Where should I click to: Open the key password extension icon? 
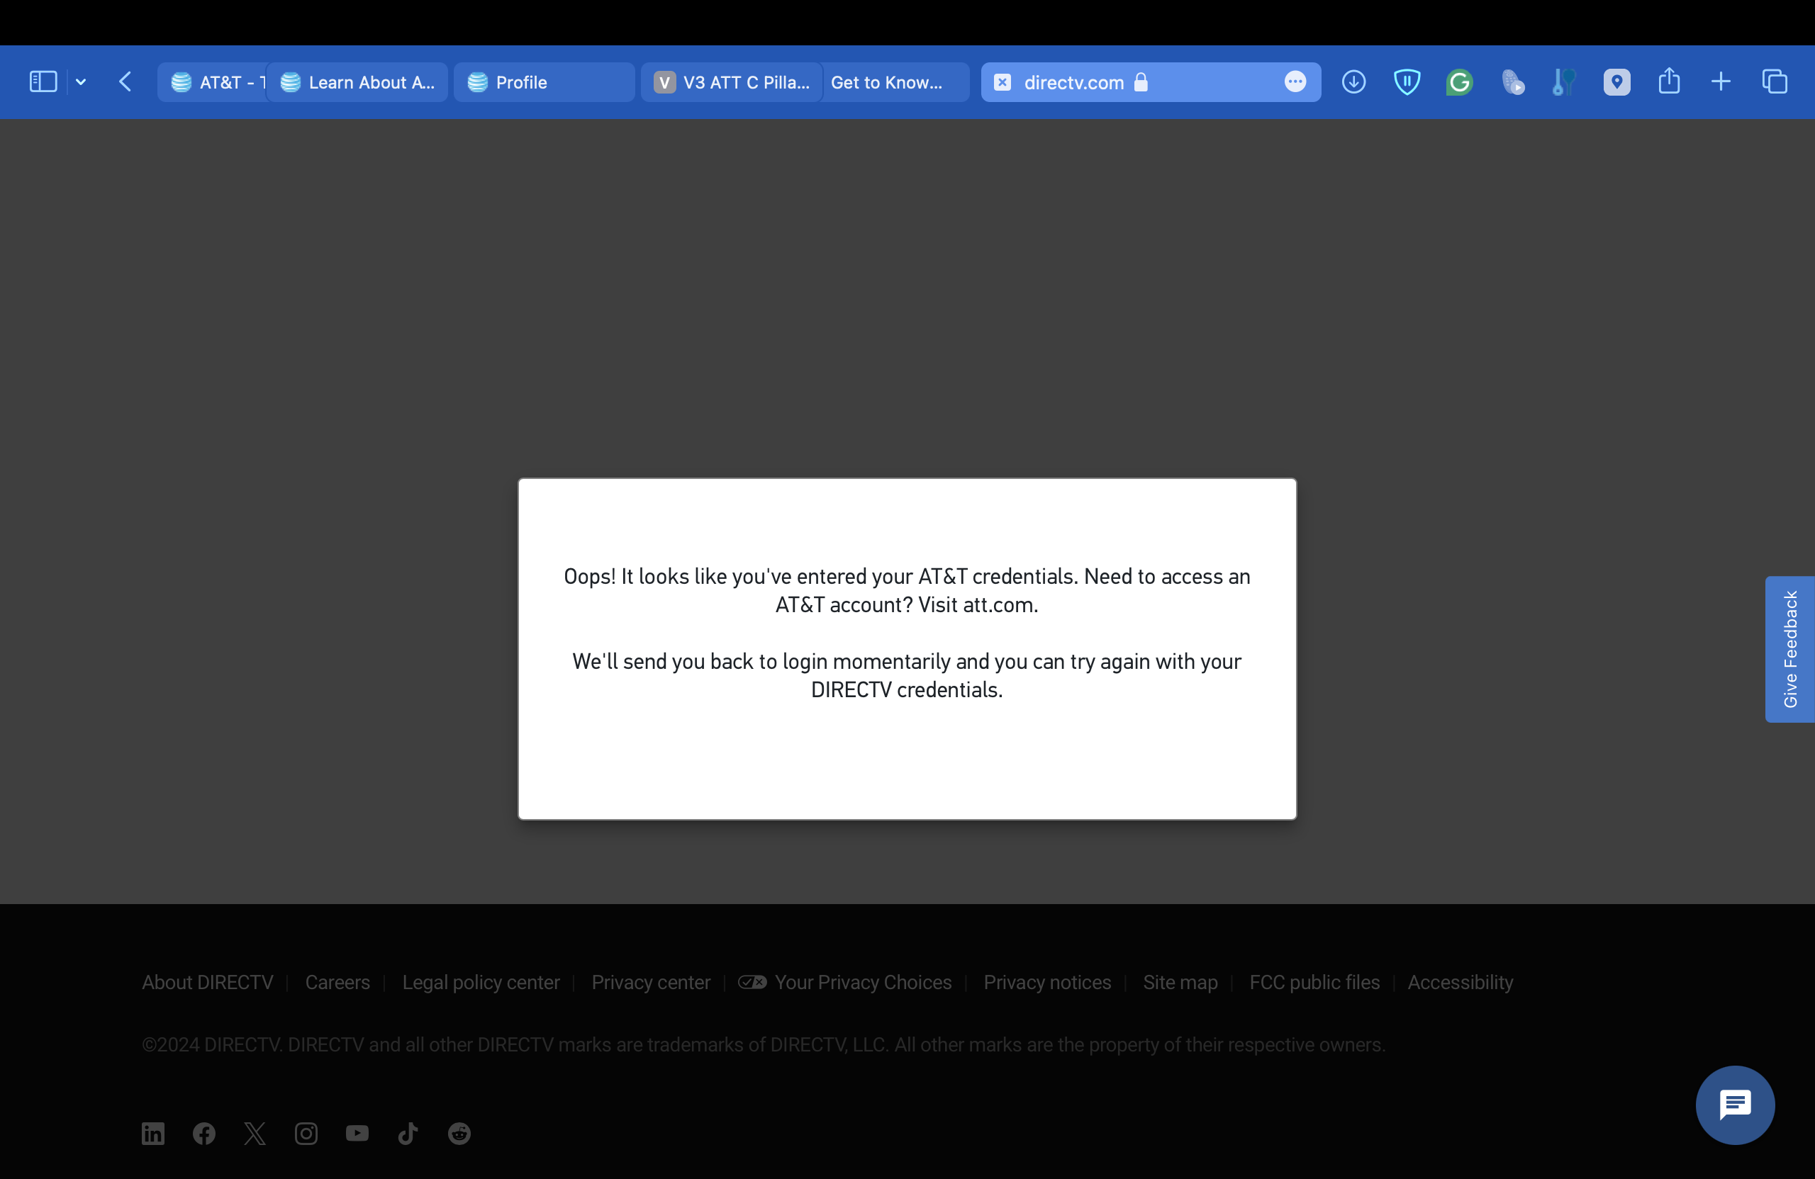pyautogui.click(x=1563, y=81)
